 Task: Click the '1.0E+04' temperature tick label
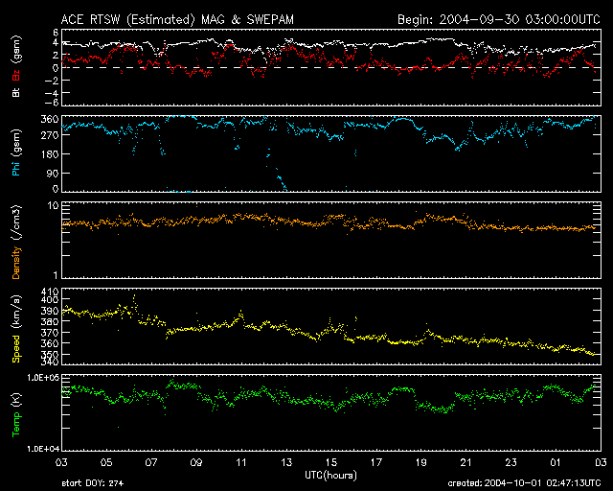point(43,449)
